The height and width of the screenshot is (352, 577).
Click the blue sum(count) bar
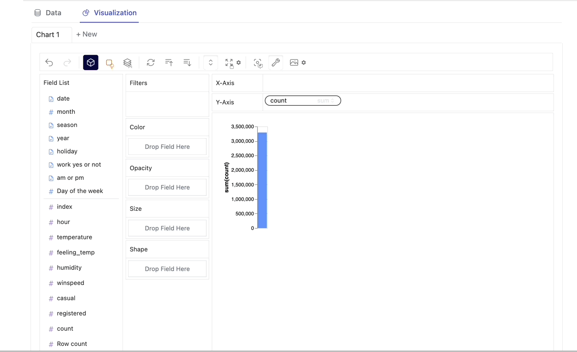(262, 180)
